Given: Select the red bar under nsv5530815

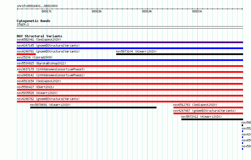Looking at the screenshot, I should click(130, 66).
